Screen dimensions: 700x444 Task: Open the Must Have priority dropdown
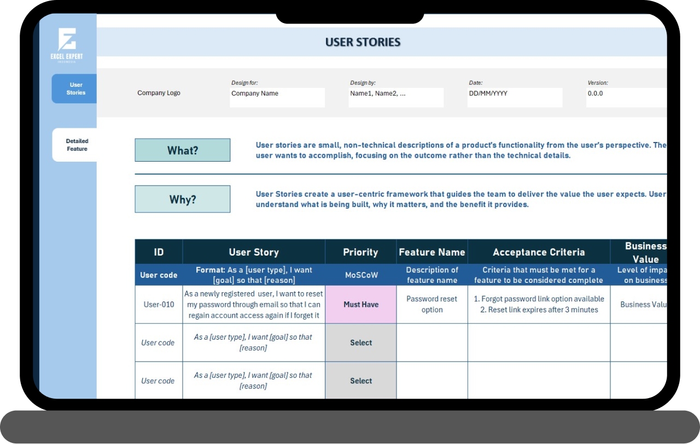(361, 305)
